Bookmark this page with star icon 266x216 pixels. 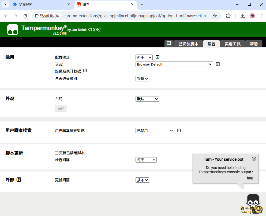click(215, 16)
